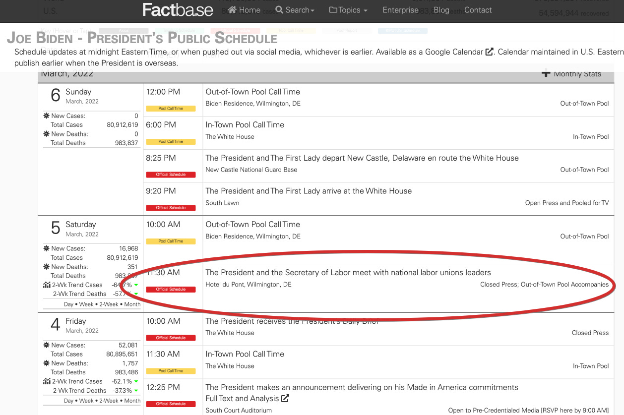The width and height of the screenshot is (624, 415).
Task: Click the Factbase logo
Action: click(x=178, y=10)
